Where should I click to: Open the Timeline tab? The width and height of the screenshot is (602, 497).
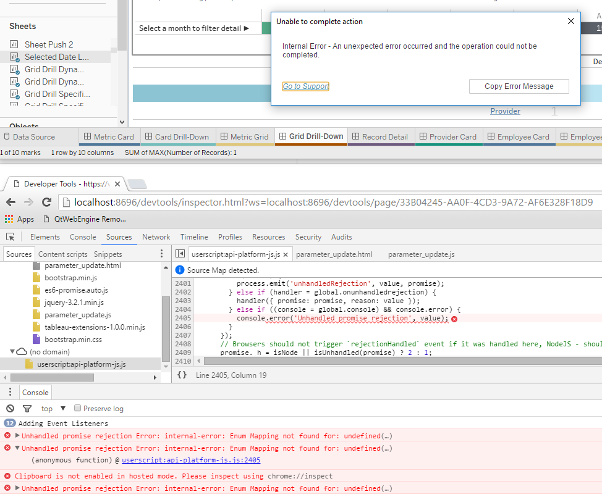tap(194, 237)
